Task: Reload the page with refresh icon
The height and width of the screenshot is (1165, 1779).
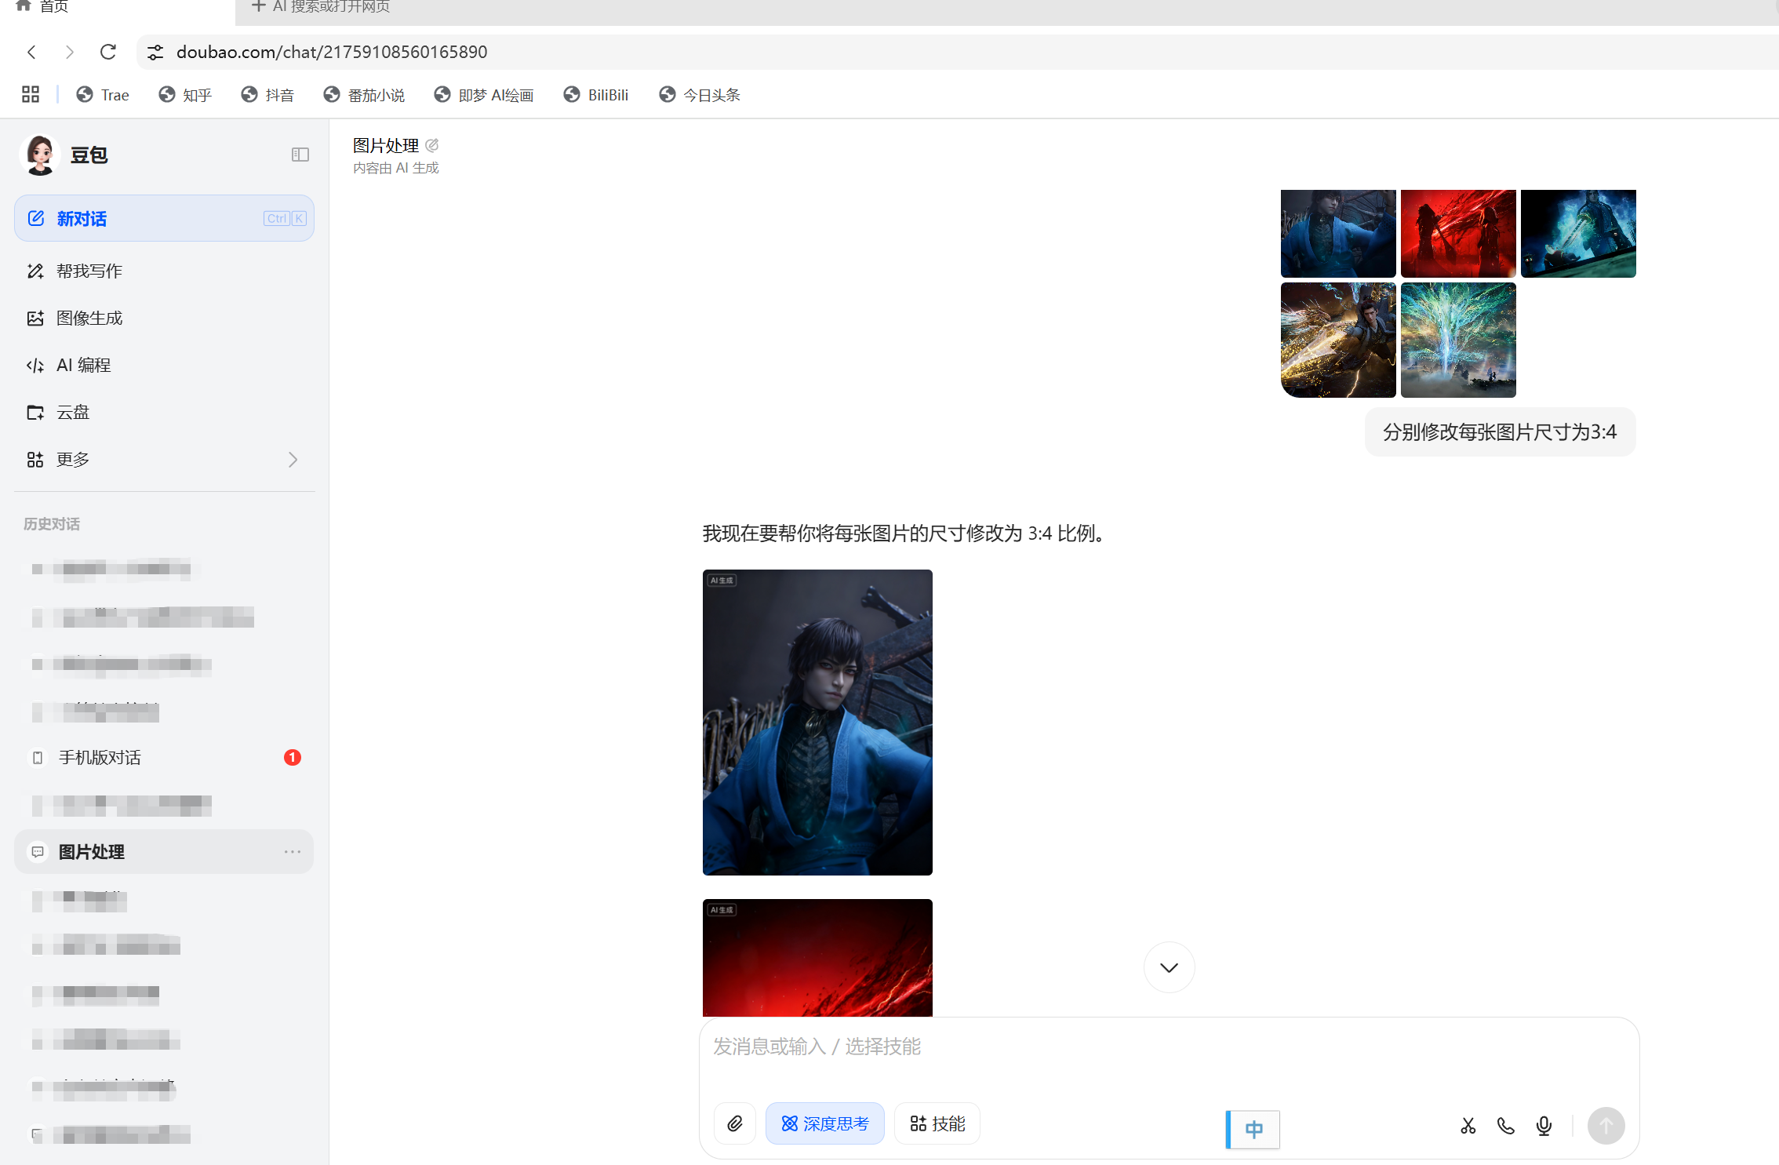Action: 108,52
